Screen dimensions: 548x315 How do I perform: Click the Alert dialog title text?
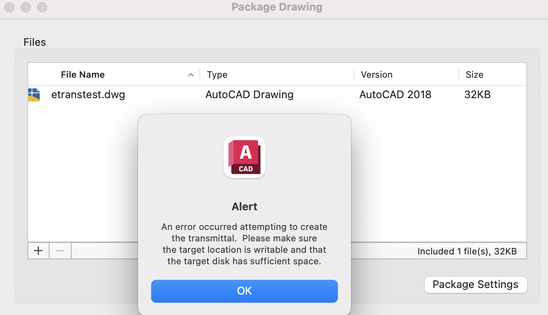click(245, 207)
